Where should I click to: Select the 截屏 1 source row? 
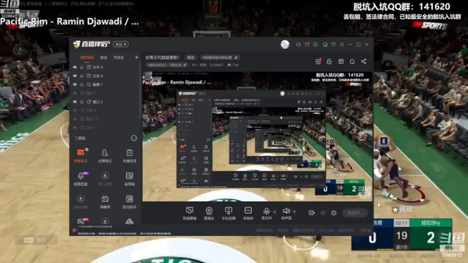[x=105, y=85]
